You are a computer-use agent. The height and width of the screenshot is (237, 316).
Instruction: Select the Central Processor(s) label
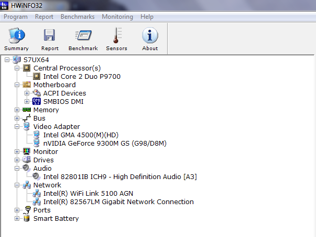tap(67, 68)
